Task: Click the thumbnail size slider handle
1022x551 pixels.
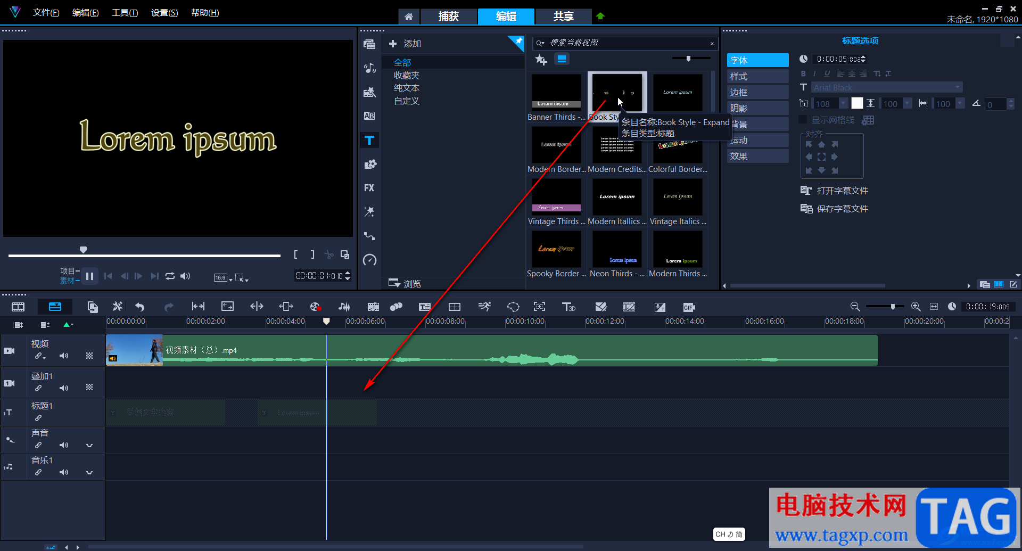Action: 688,59
